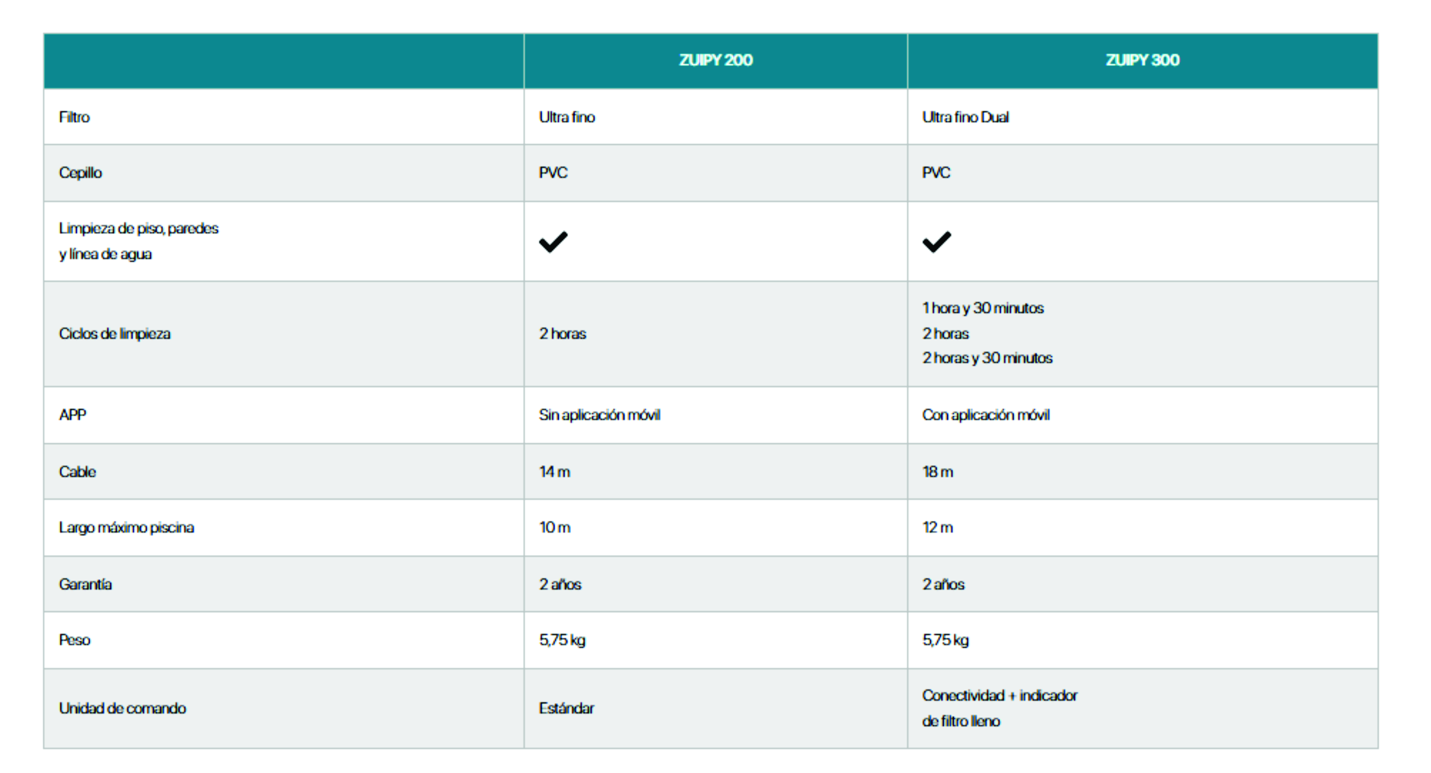Click the 18 m cable value
The image size is (1431, 773).
[x=938, y=472]
